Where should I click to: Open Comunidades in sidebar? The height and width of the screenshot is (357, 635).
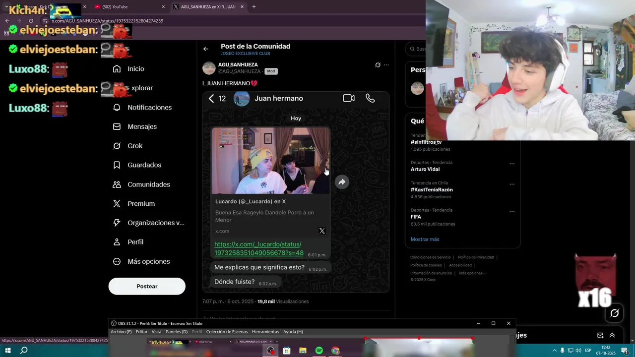141,184
